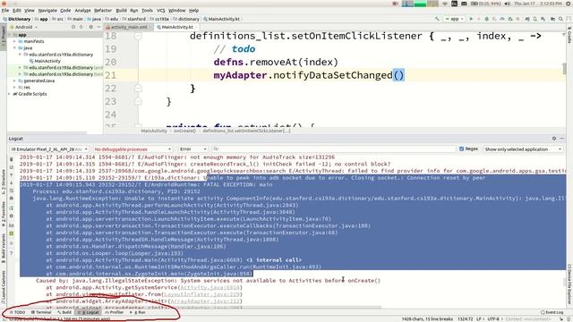Image resolution: width=573 pixels, height=322 pixels.
Task: Expand the manifests folder
Action: point(15,42)
